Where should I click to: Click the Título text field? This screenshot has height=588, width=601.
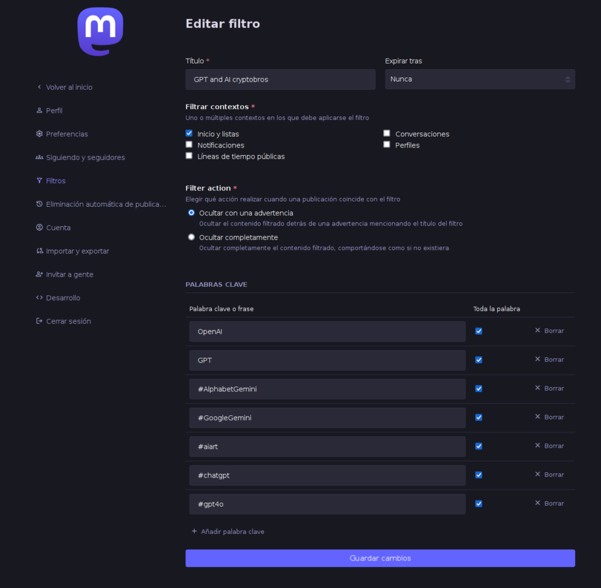[x=280, y=79]
